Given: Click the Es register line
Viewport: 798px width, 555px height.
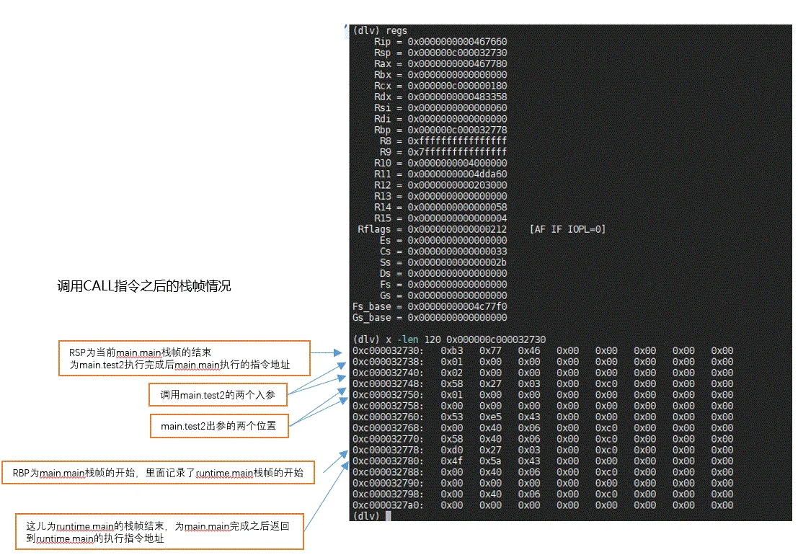Looking at the screenshot, I should 443,240.
